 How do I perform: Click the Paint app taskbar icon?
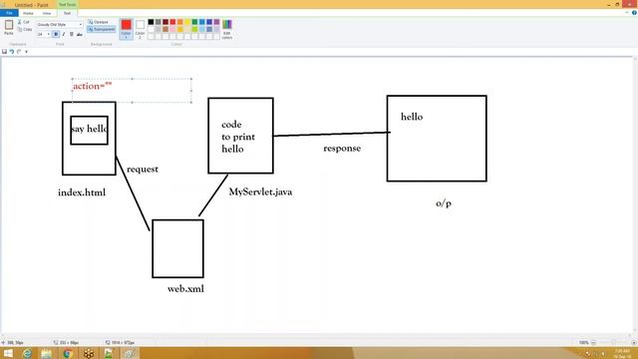129,353
